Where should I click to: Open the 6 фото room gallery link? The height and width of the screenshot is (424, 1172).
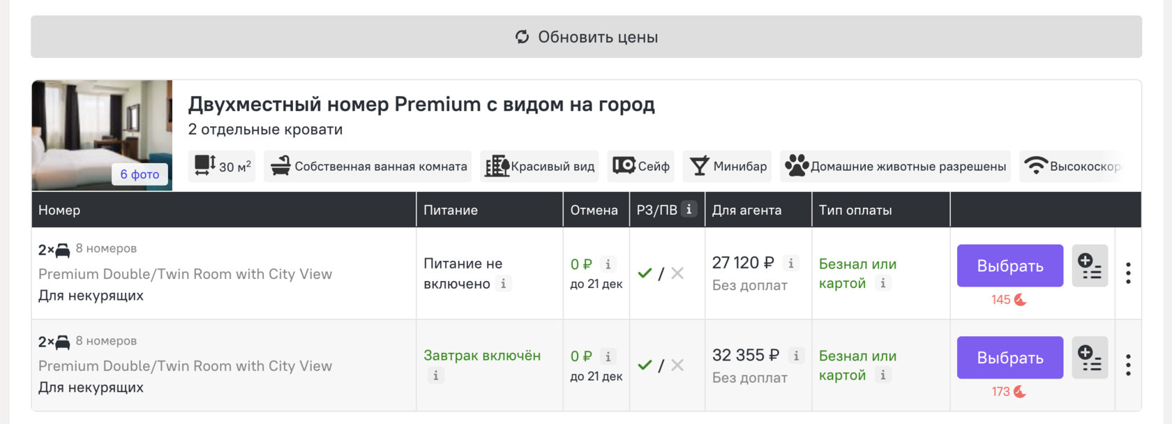(x=140, y=174)
